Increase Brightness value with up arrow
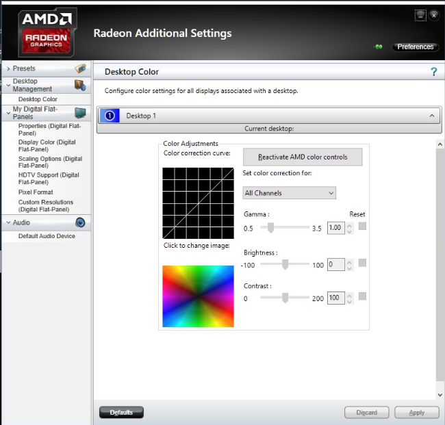This screenshot has width=445, height=425. tap(349, 262)
